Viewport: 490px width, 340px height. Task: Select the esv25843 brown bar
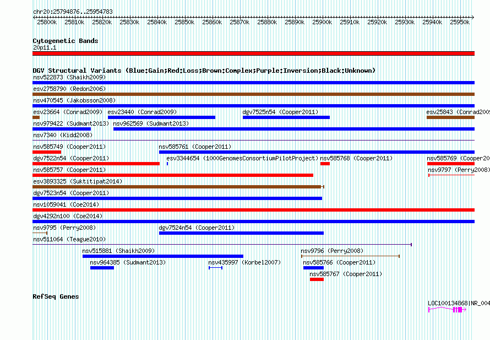pos(450,117)
